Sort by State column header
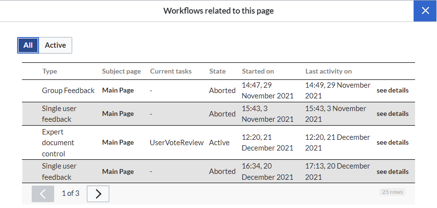This screenshot has height=208, width=437. [218, 71]
